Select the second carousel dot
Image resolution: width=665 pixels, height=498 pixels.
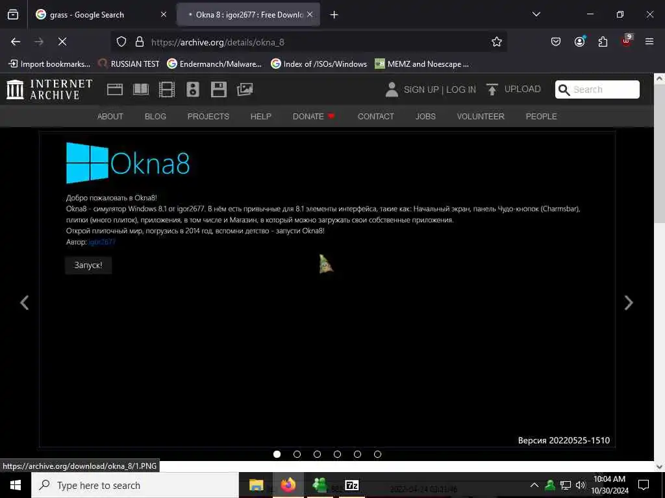[x=297, y=454]
